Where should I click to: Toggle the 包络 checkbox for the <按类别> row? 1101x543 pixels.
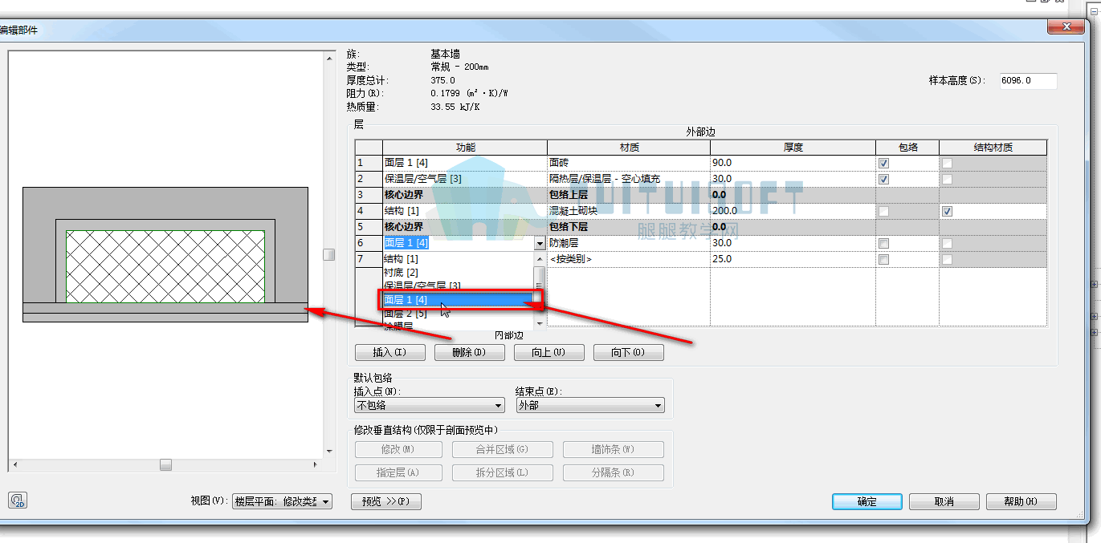(x=883, y=259)
